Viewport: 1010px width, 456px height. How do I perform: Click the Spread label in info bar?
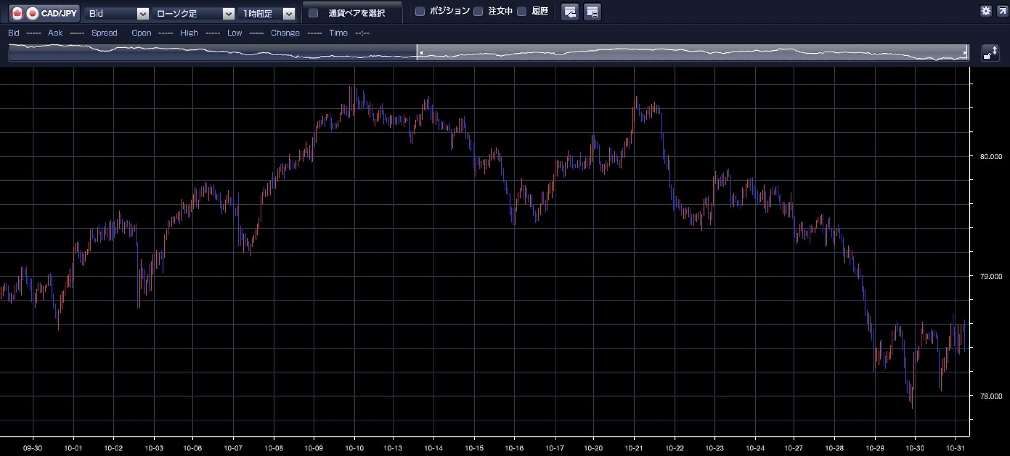[104, 33]
